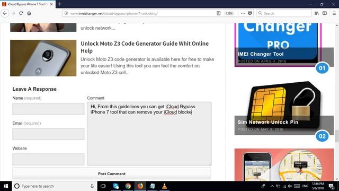Open the Action Center notifications icon
Image resolution: width=339 pixels, height=191 pixels.
click(x=331, y=186)
